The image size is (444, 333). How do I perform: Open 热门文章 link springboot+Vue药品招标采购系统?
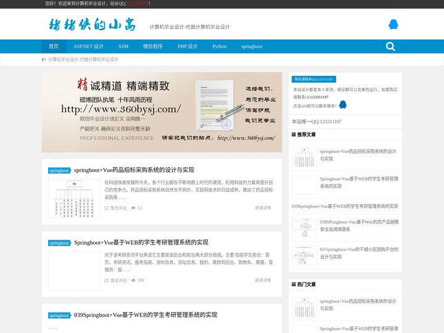(358, 305)
